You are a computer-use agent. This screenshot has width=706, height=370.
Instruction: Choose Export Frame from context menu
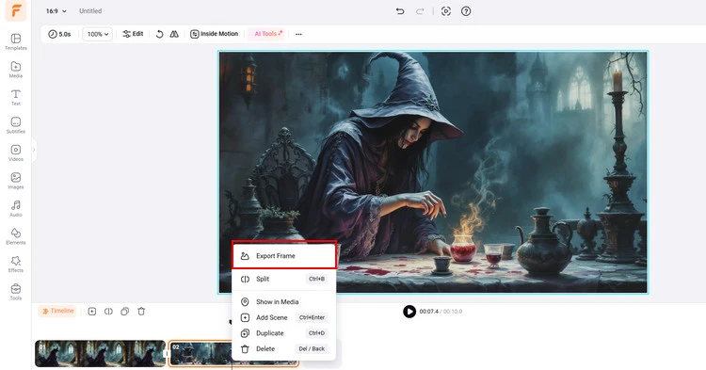coord(284,256)
